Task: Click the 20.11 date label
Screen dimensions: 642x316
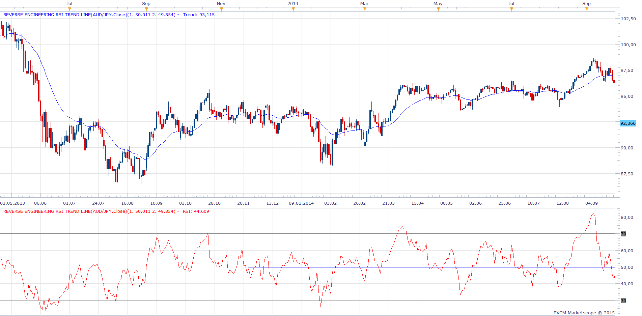Action: [244, 203]
